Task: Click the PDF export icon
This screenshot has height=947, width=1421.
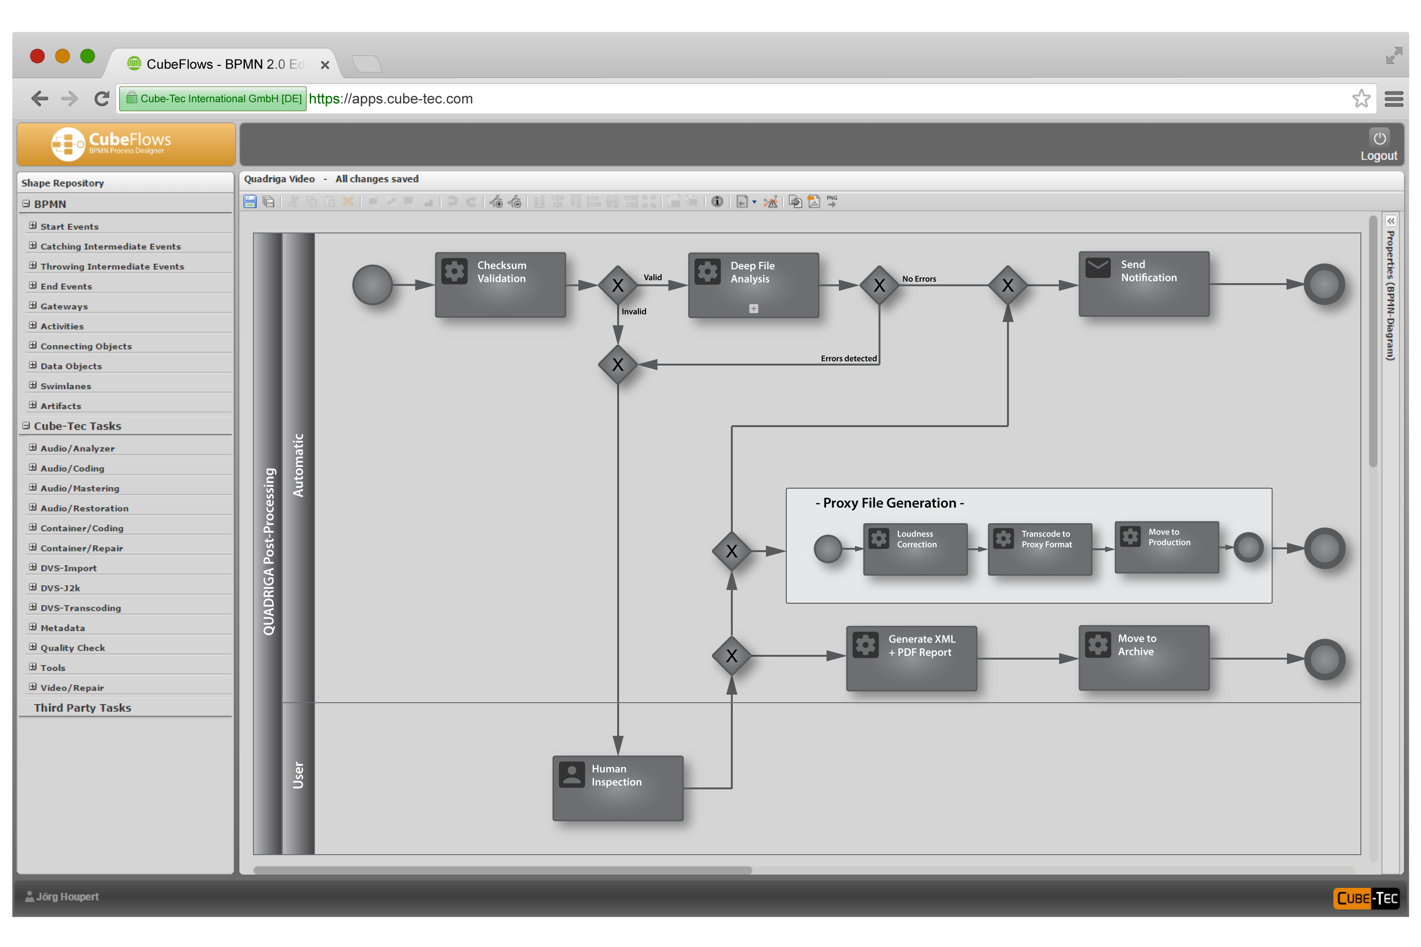Action: coord(814,202)
